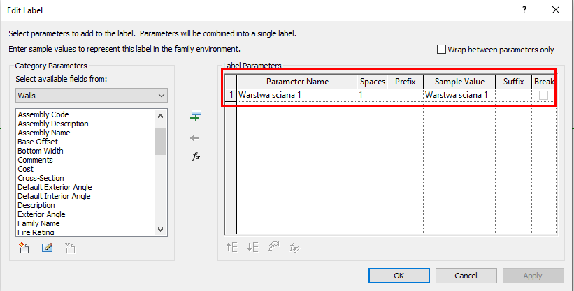Enable Wrap between parameters only checkbox

pyautogui.click(x=441, y=50)
